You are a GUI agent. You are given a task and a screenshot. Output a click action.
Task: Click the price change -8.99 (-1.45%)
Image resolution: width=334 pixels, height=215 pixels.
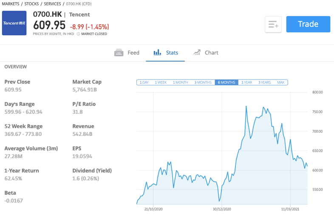pyautogui.click(x=90, y=27)
